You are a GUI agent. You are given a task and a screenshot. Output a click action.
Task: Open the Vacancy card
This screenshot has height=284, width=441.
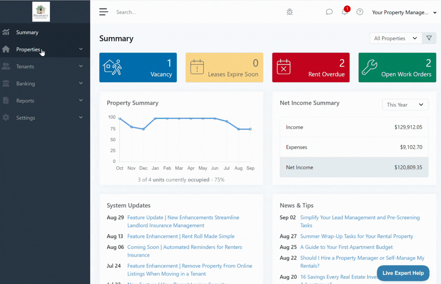[138, 67]
